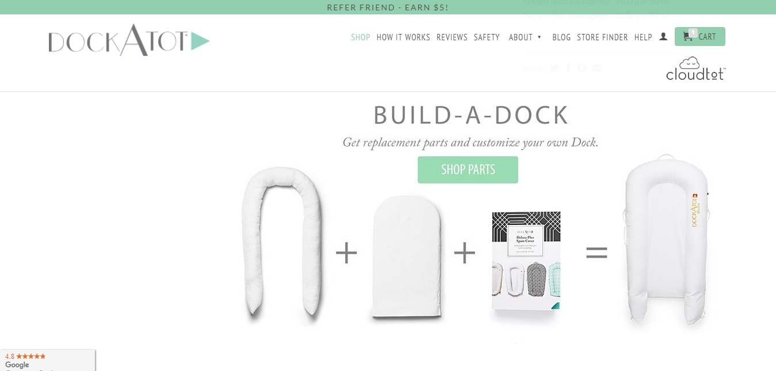Select the Deluxe Plus Spare Cover image

(526, 261)
